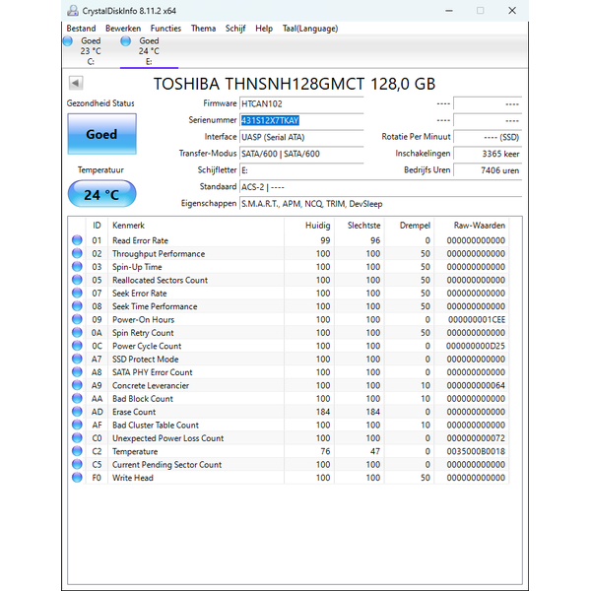This screenshot has height=591, width=591.
Task: Click the previous disk arrow button
Action: point(76,83)
